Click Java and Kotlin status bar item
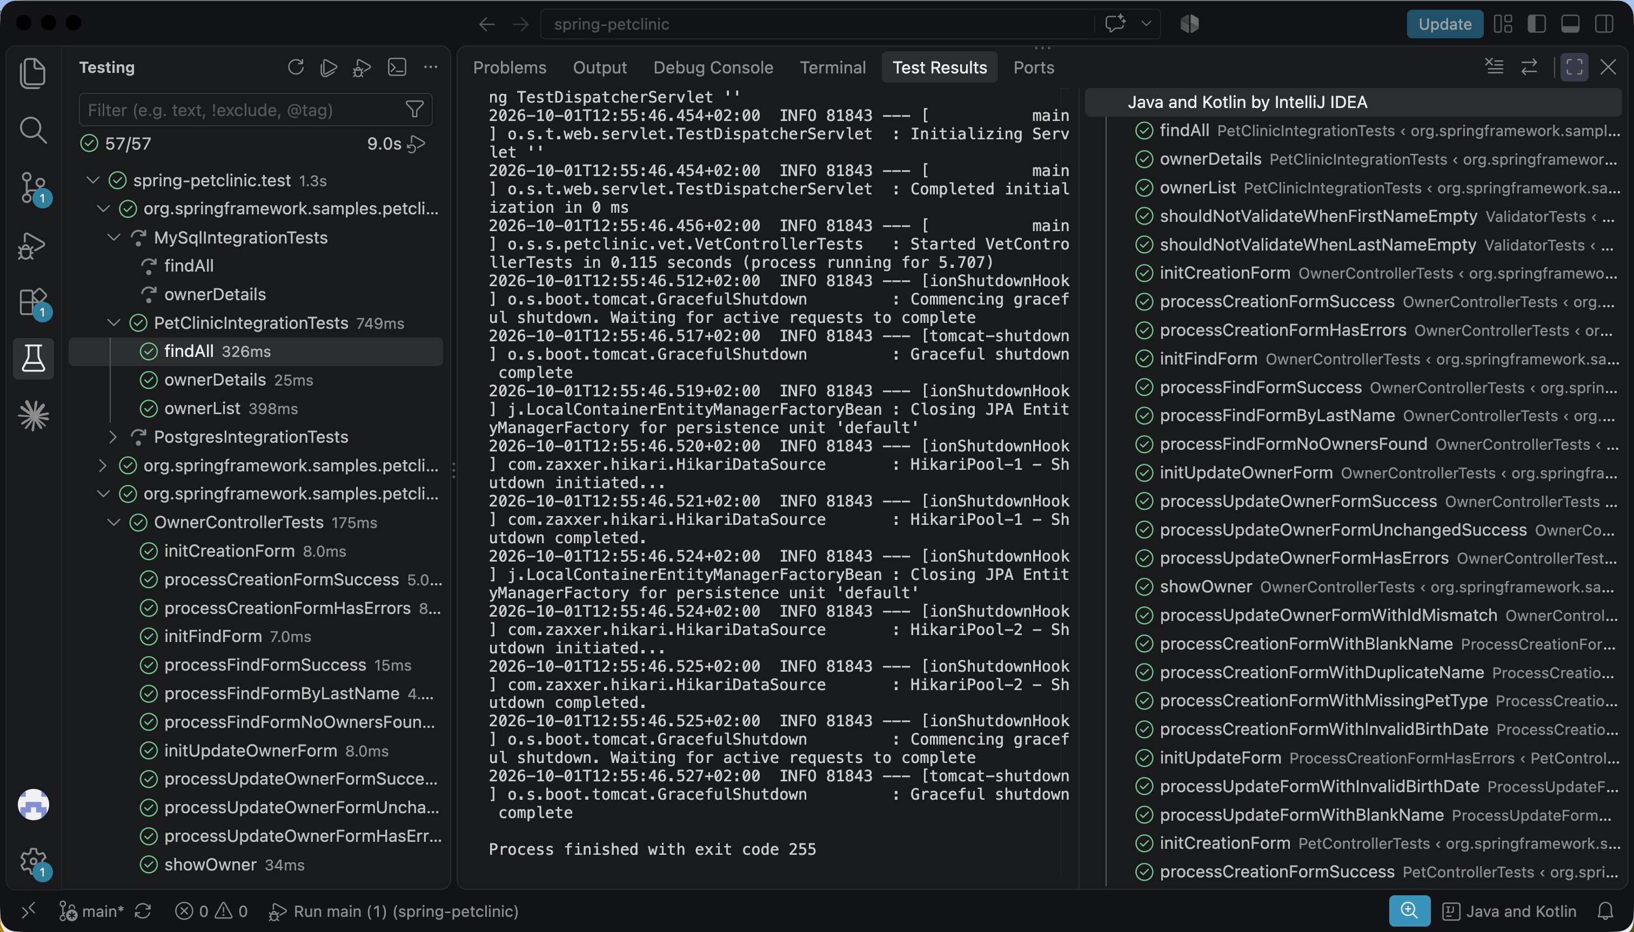Viewport: 1634px width, 932px height. [1510, 911]
